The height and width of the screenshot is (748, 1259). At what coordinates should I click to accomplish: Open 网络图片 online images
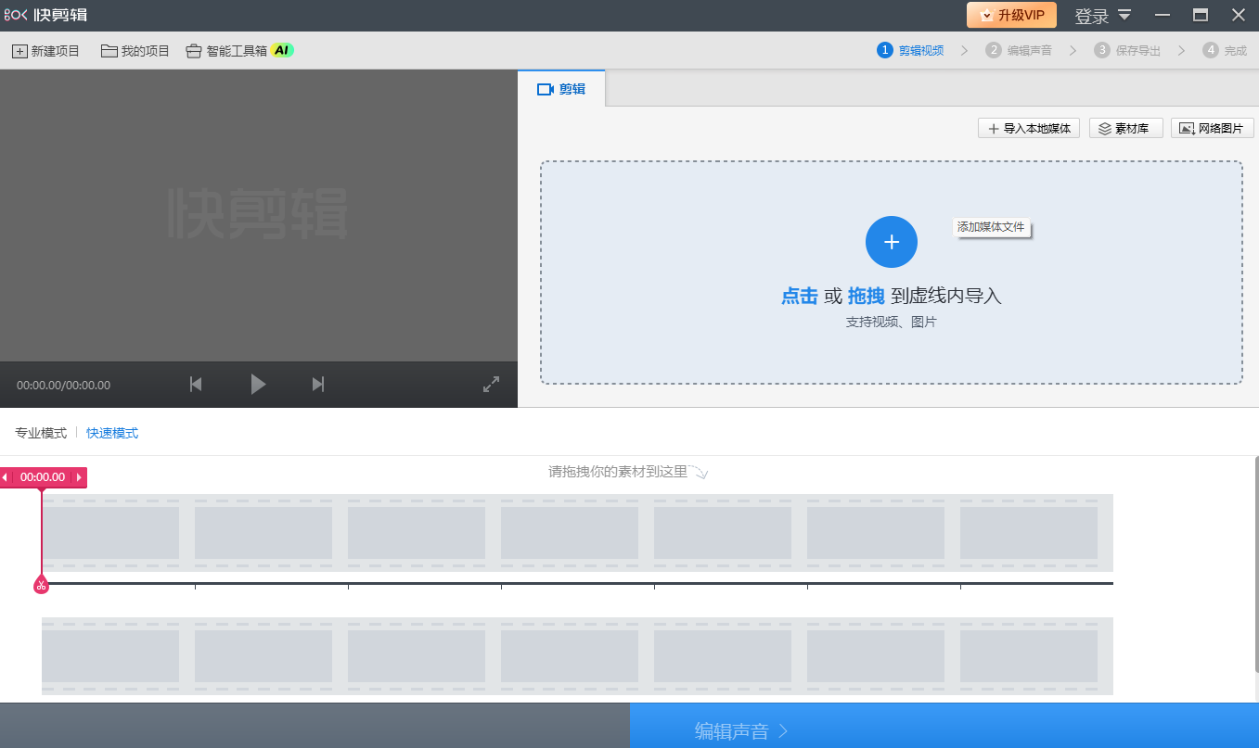point(1213,129)
